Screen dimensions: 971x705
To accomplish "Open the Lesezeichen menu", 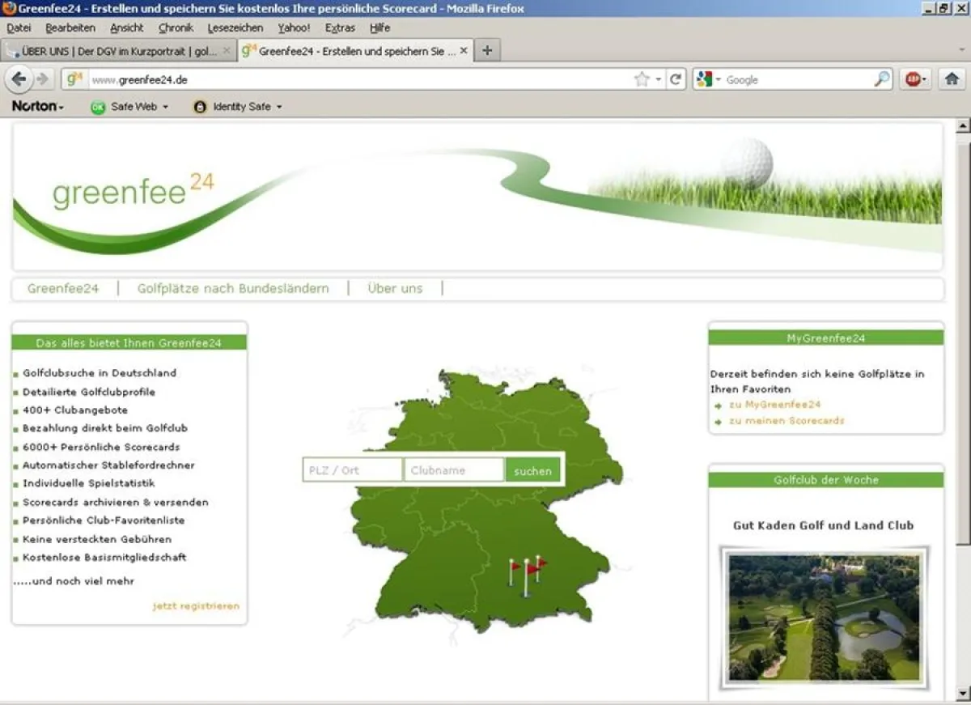I will tap(235, 28).
